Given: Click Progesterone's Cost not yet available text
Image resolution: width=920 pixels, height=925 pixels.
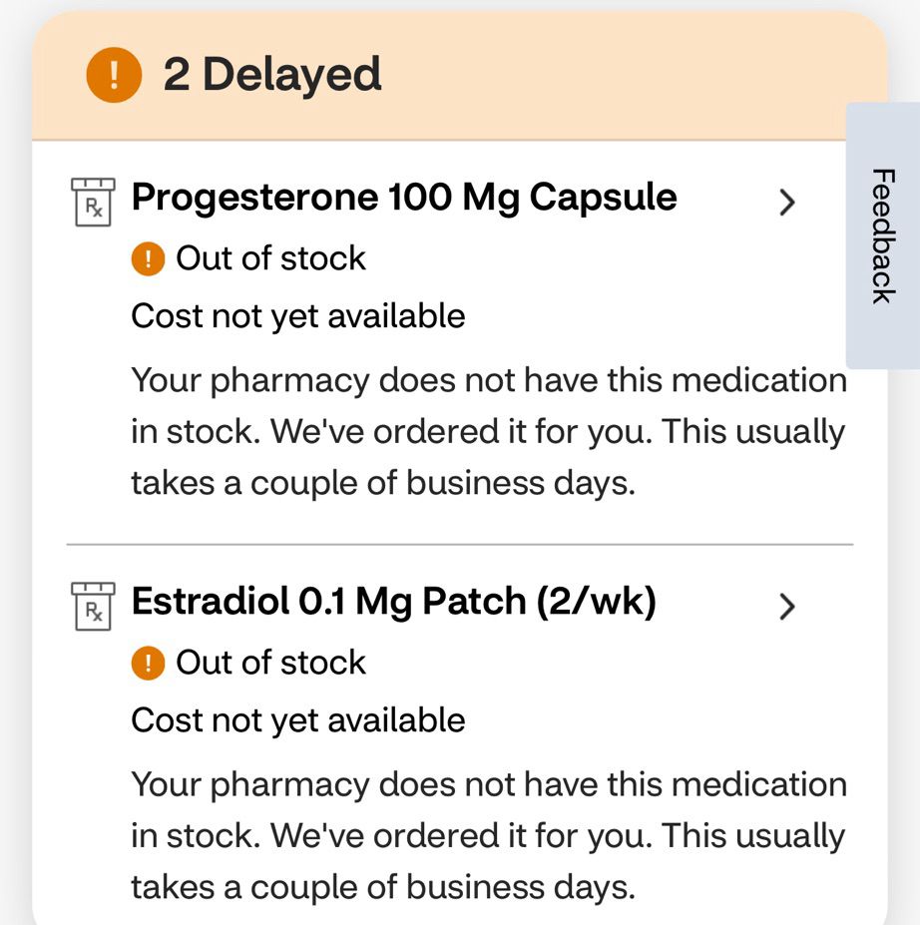Looking at the screenshot, I should coord(297,316).
